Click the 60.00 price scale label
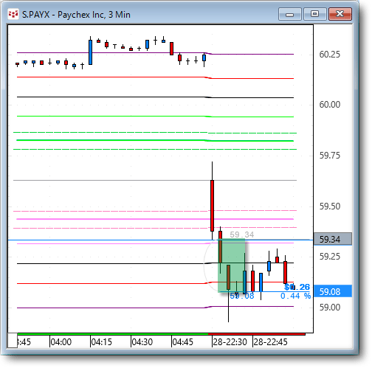372x368 pixels. pyautogui.click(x=330, y=105)
